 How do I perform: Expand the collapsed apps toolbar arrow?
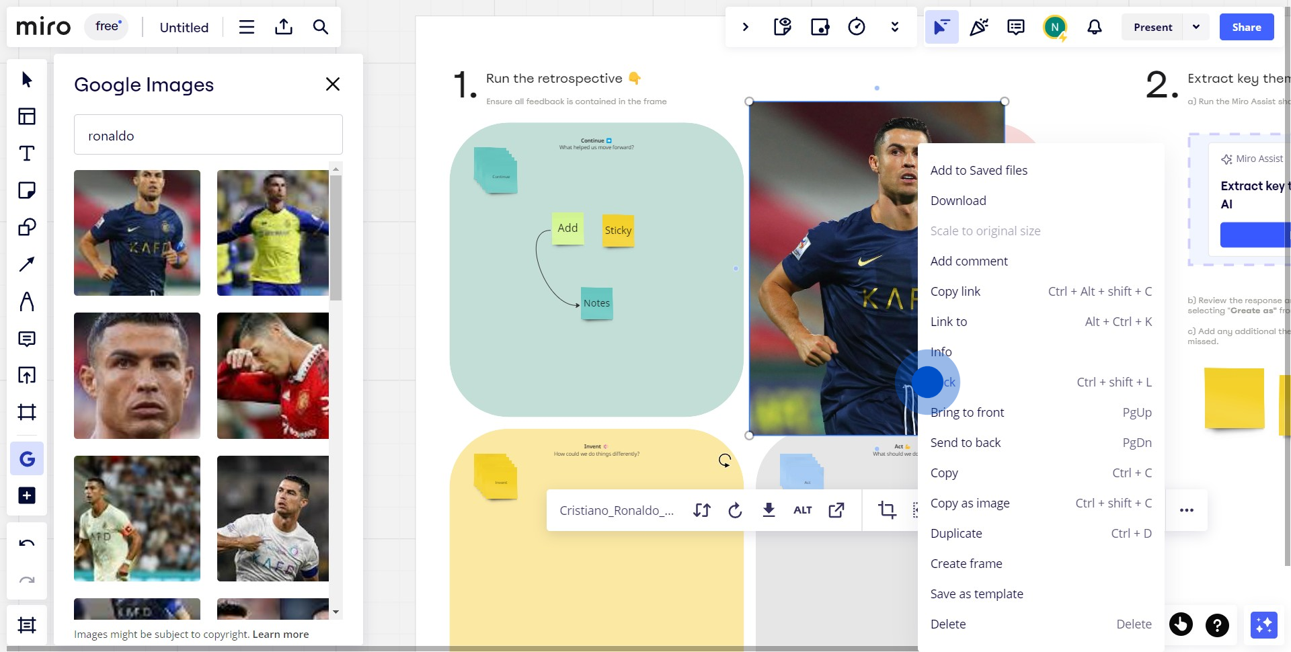point(745,27)
